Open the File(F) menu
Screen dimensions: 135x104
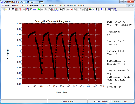(7, 6)
